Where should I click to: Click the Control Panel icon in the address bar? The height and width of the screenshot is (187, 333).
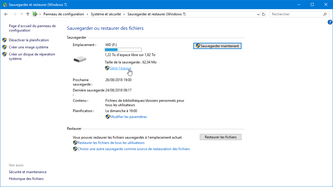click(x=35, y=14)
